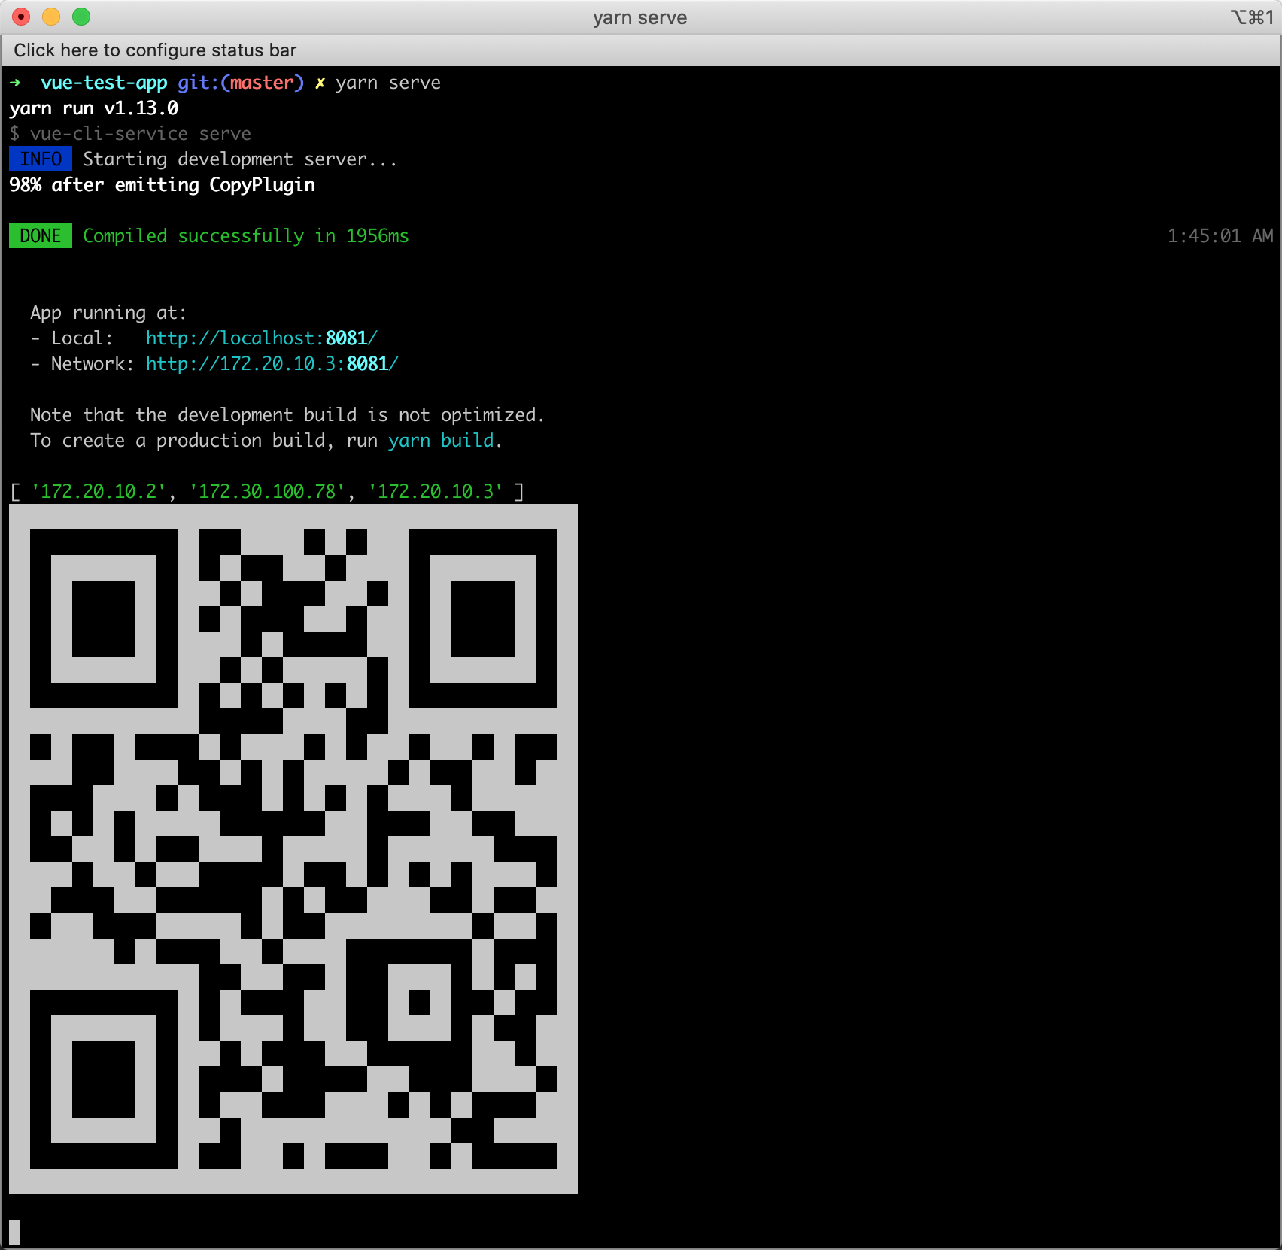Image resolution: width=1282 pixels, height=1250 pixels.
Task: Click the green zoom window button
Action: [81, 17]
